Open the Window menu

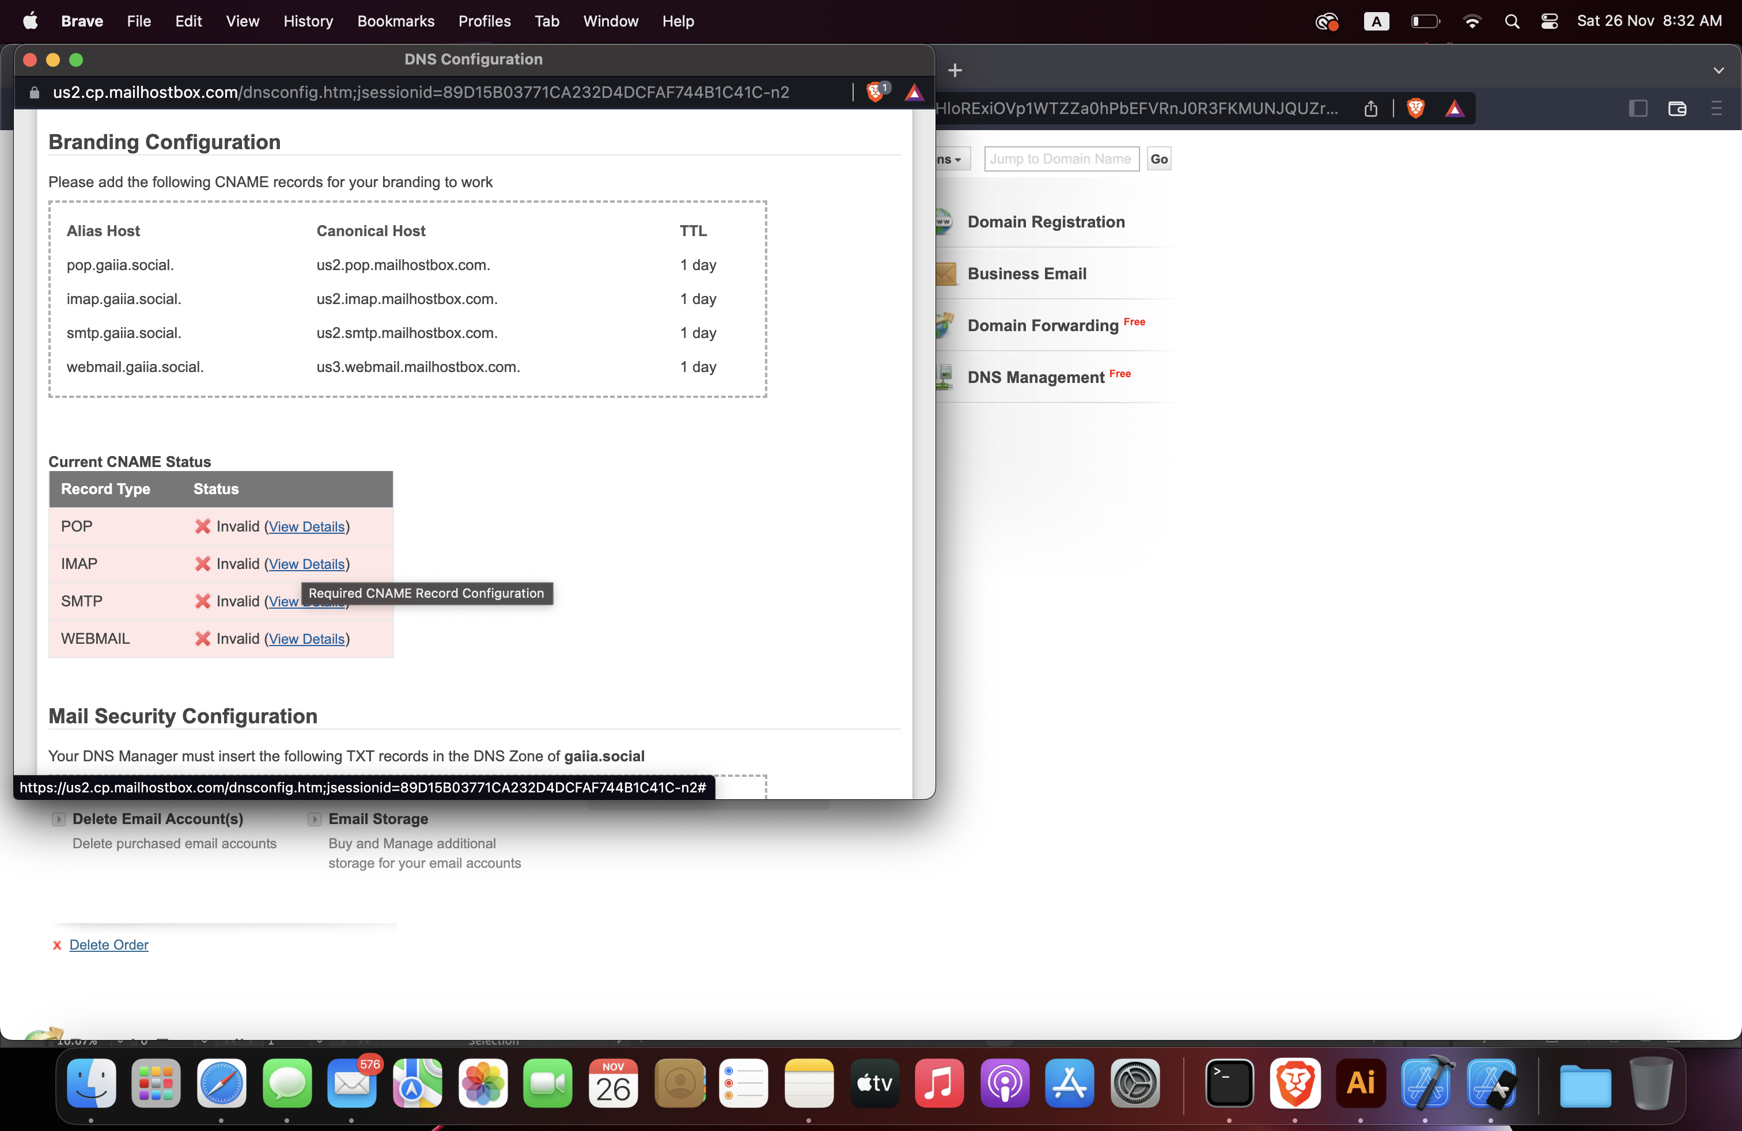(611, 21)
